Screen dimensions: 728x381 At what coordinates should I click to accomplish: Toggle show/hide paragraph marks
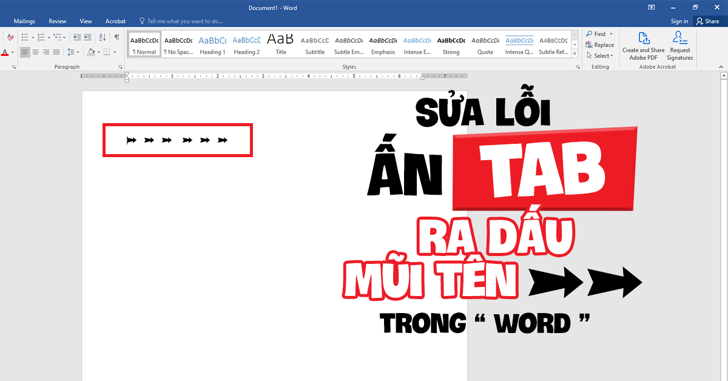pos(117,37)
